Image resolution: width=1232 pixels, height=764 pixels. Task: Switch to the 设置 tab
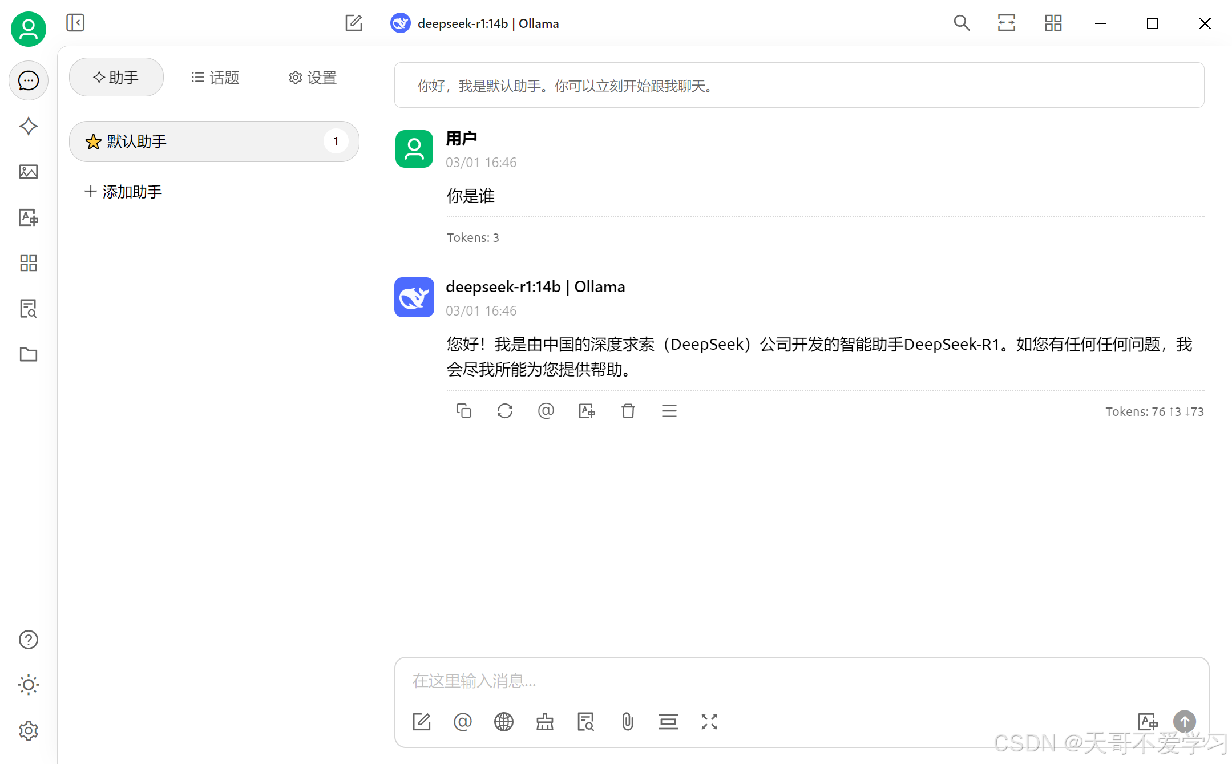312,78
